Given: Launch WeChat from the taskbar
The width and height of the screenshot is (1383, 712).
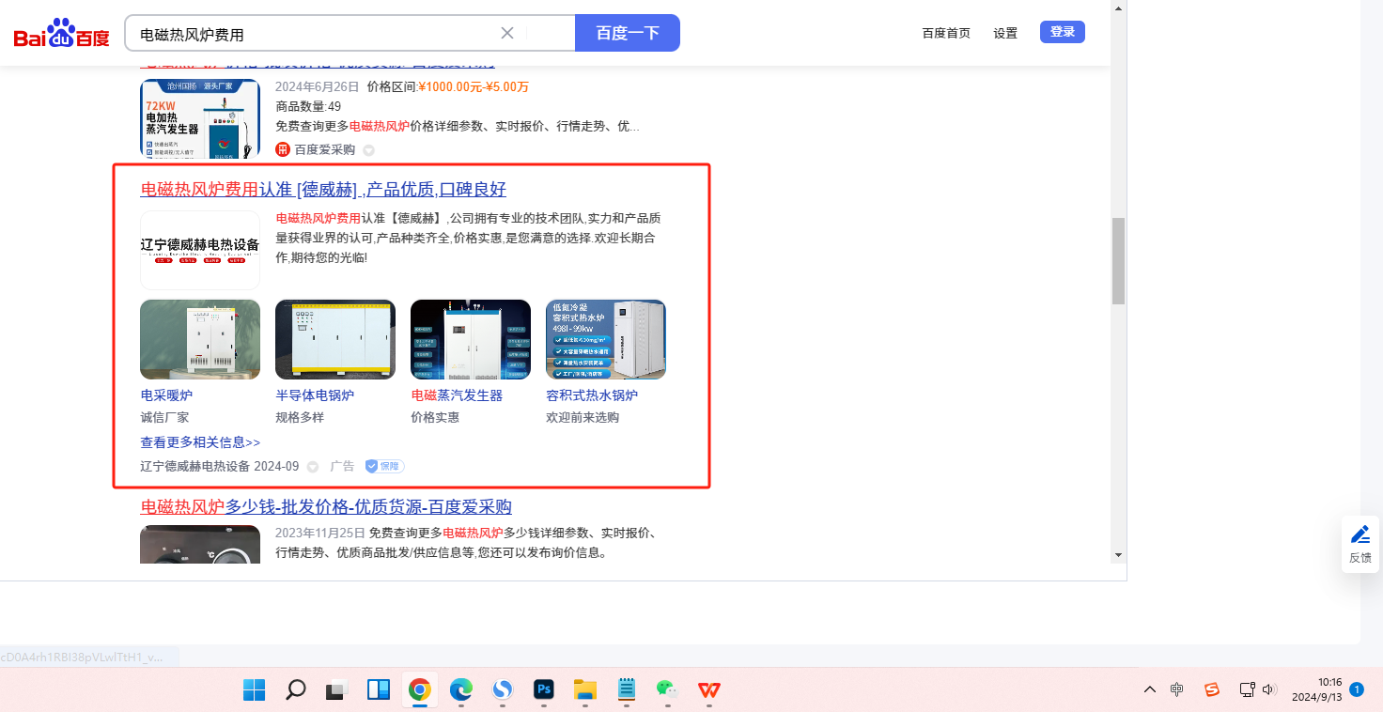Looking at the screenshot, I should click(666, 690).
